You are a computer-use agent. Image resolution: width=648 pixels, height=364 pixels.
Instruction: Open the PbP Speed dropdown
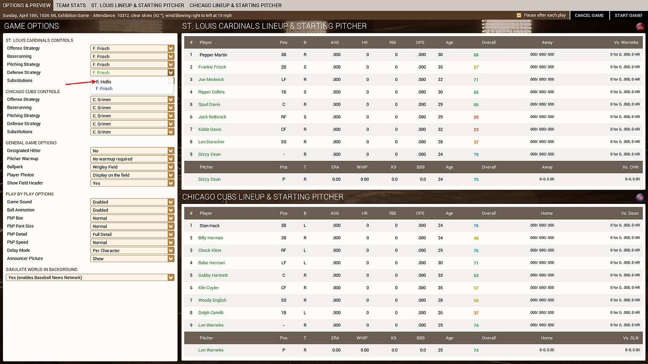coord(132,242)
